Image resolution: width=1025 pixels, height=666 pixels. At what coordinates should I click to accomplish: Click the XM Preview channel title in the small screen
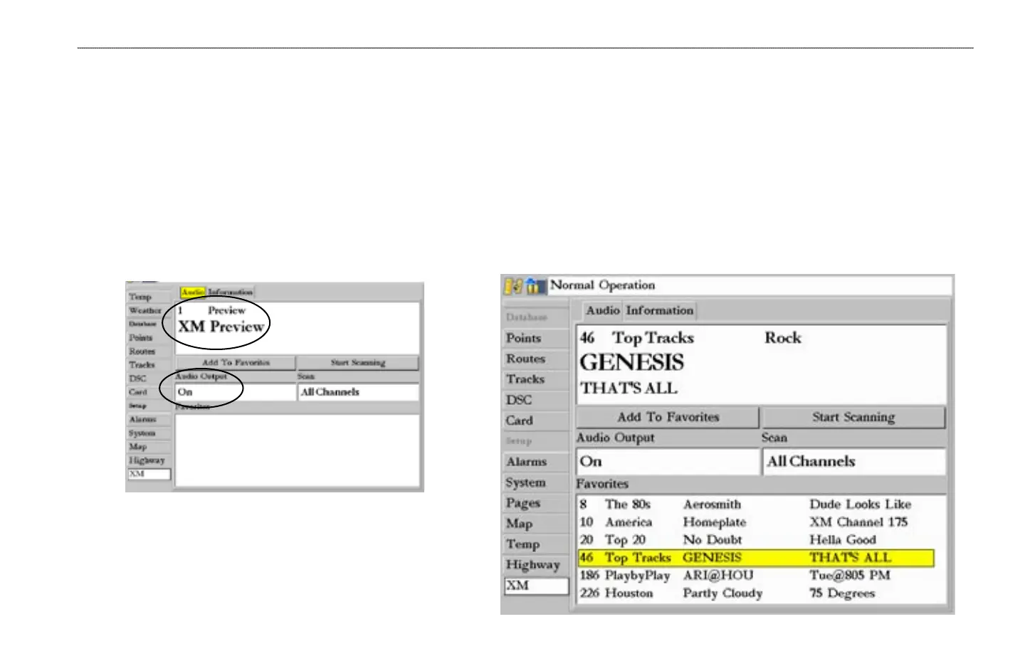click(x=221, y=327)
